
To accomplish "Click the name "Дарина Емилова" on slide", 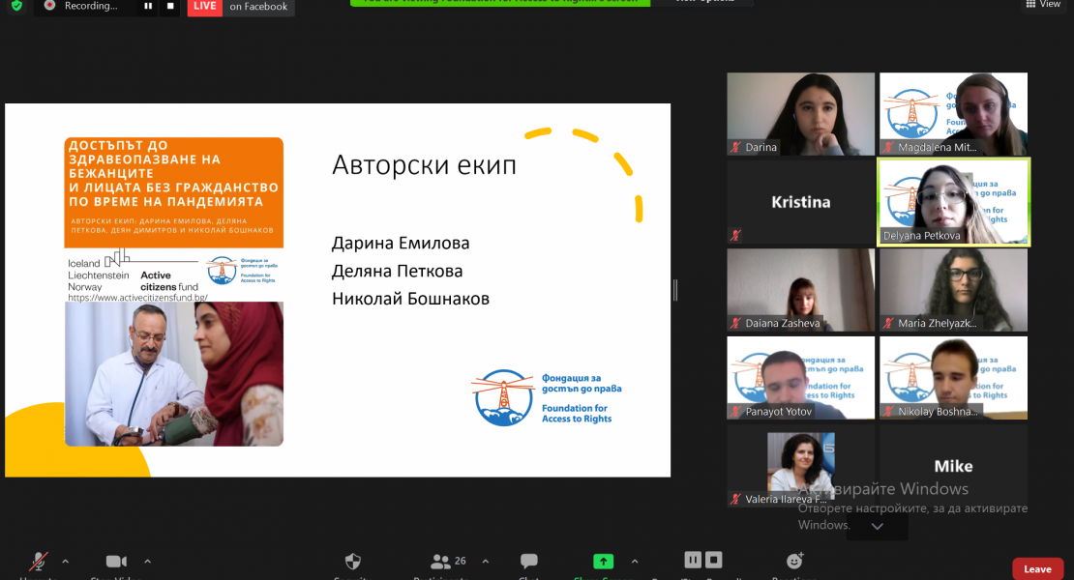I will pyautogui.click(x=401, y=243).
